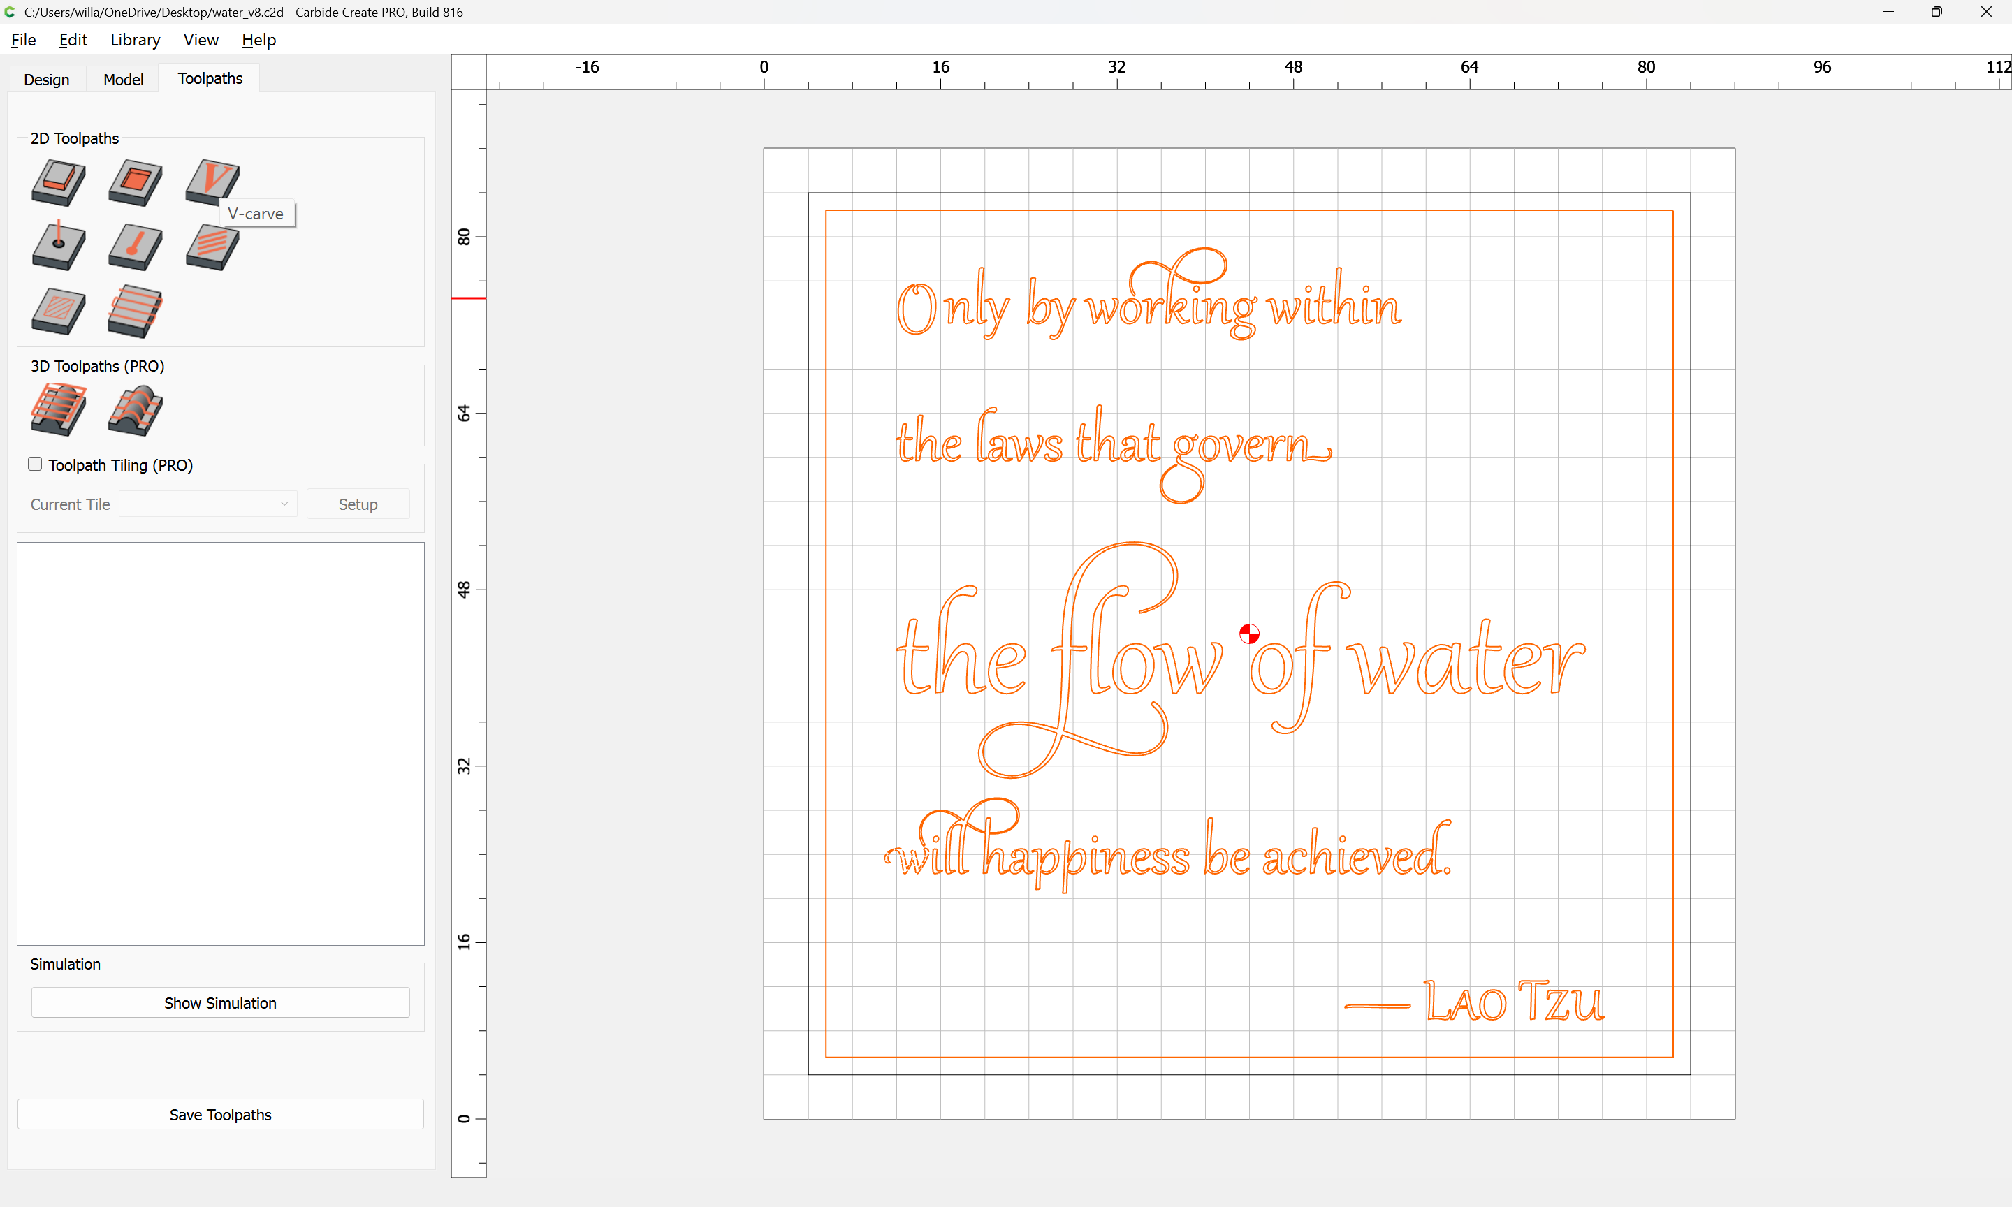Switch to the Design tab

[46, 79]
